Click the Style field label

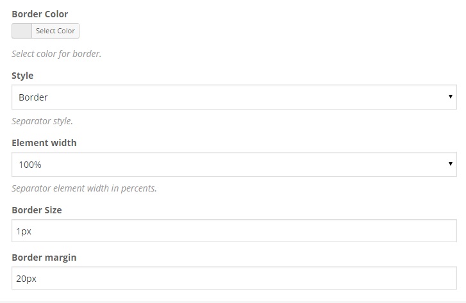tap(22, 76)
